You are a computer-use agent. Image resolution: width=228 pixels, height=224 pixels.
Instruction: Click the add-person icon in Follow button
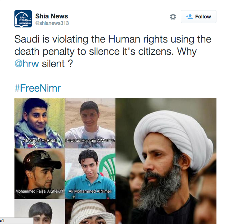(x=189, y=17)
